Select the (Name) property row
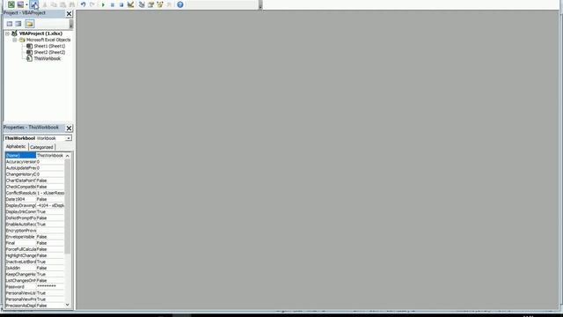This screenshot has height=317, width=563. coord(35,156)
